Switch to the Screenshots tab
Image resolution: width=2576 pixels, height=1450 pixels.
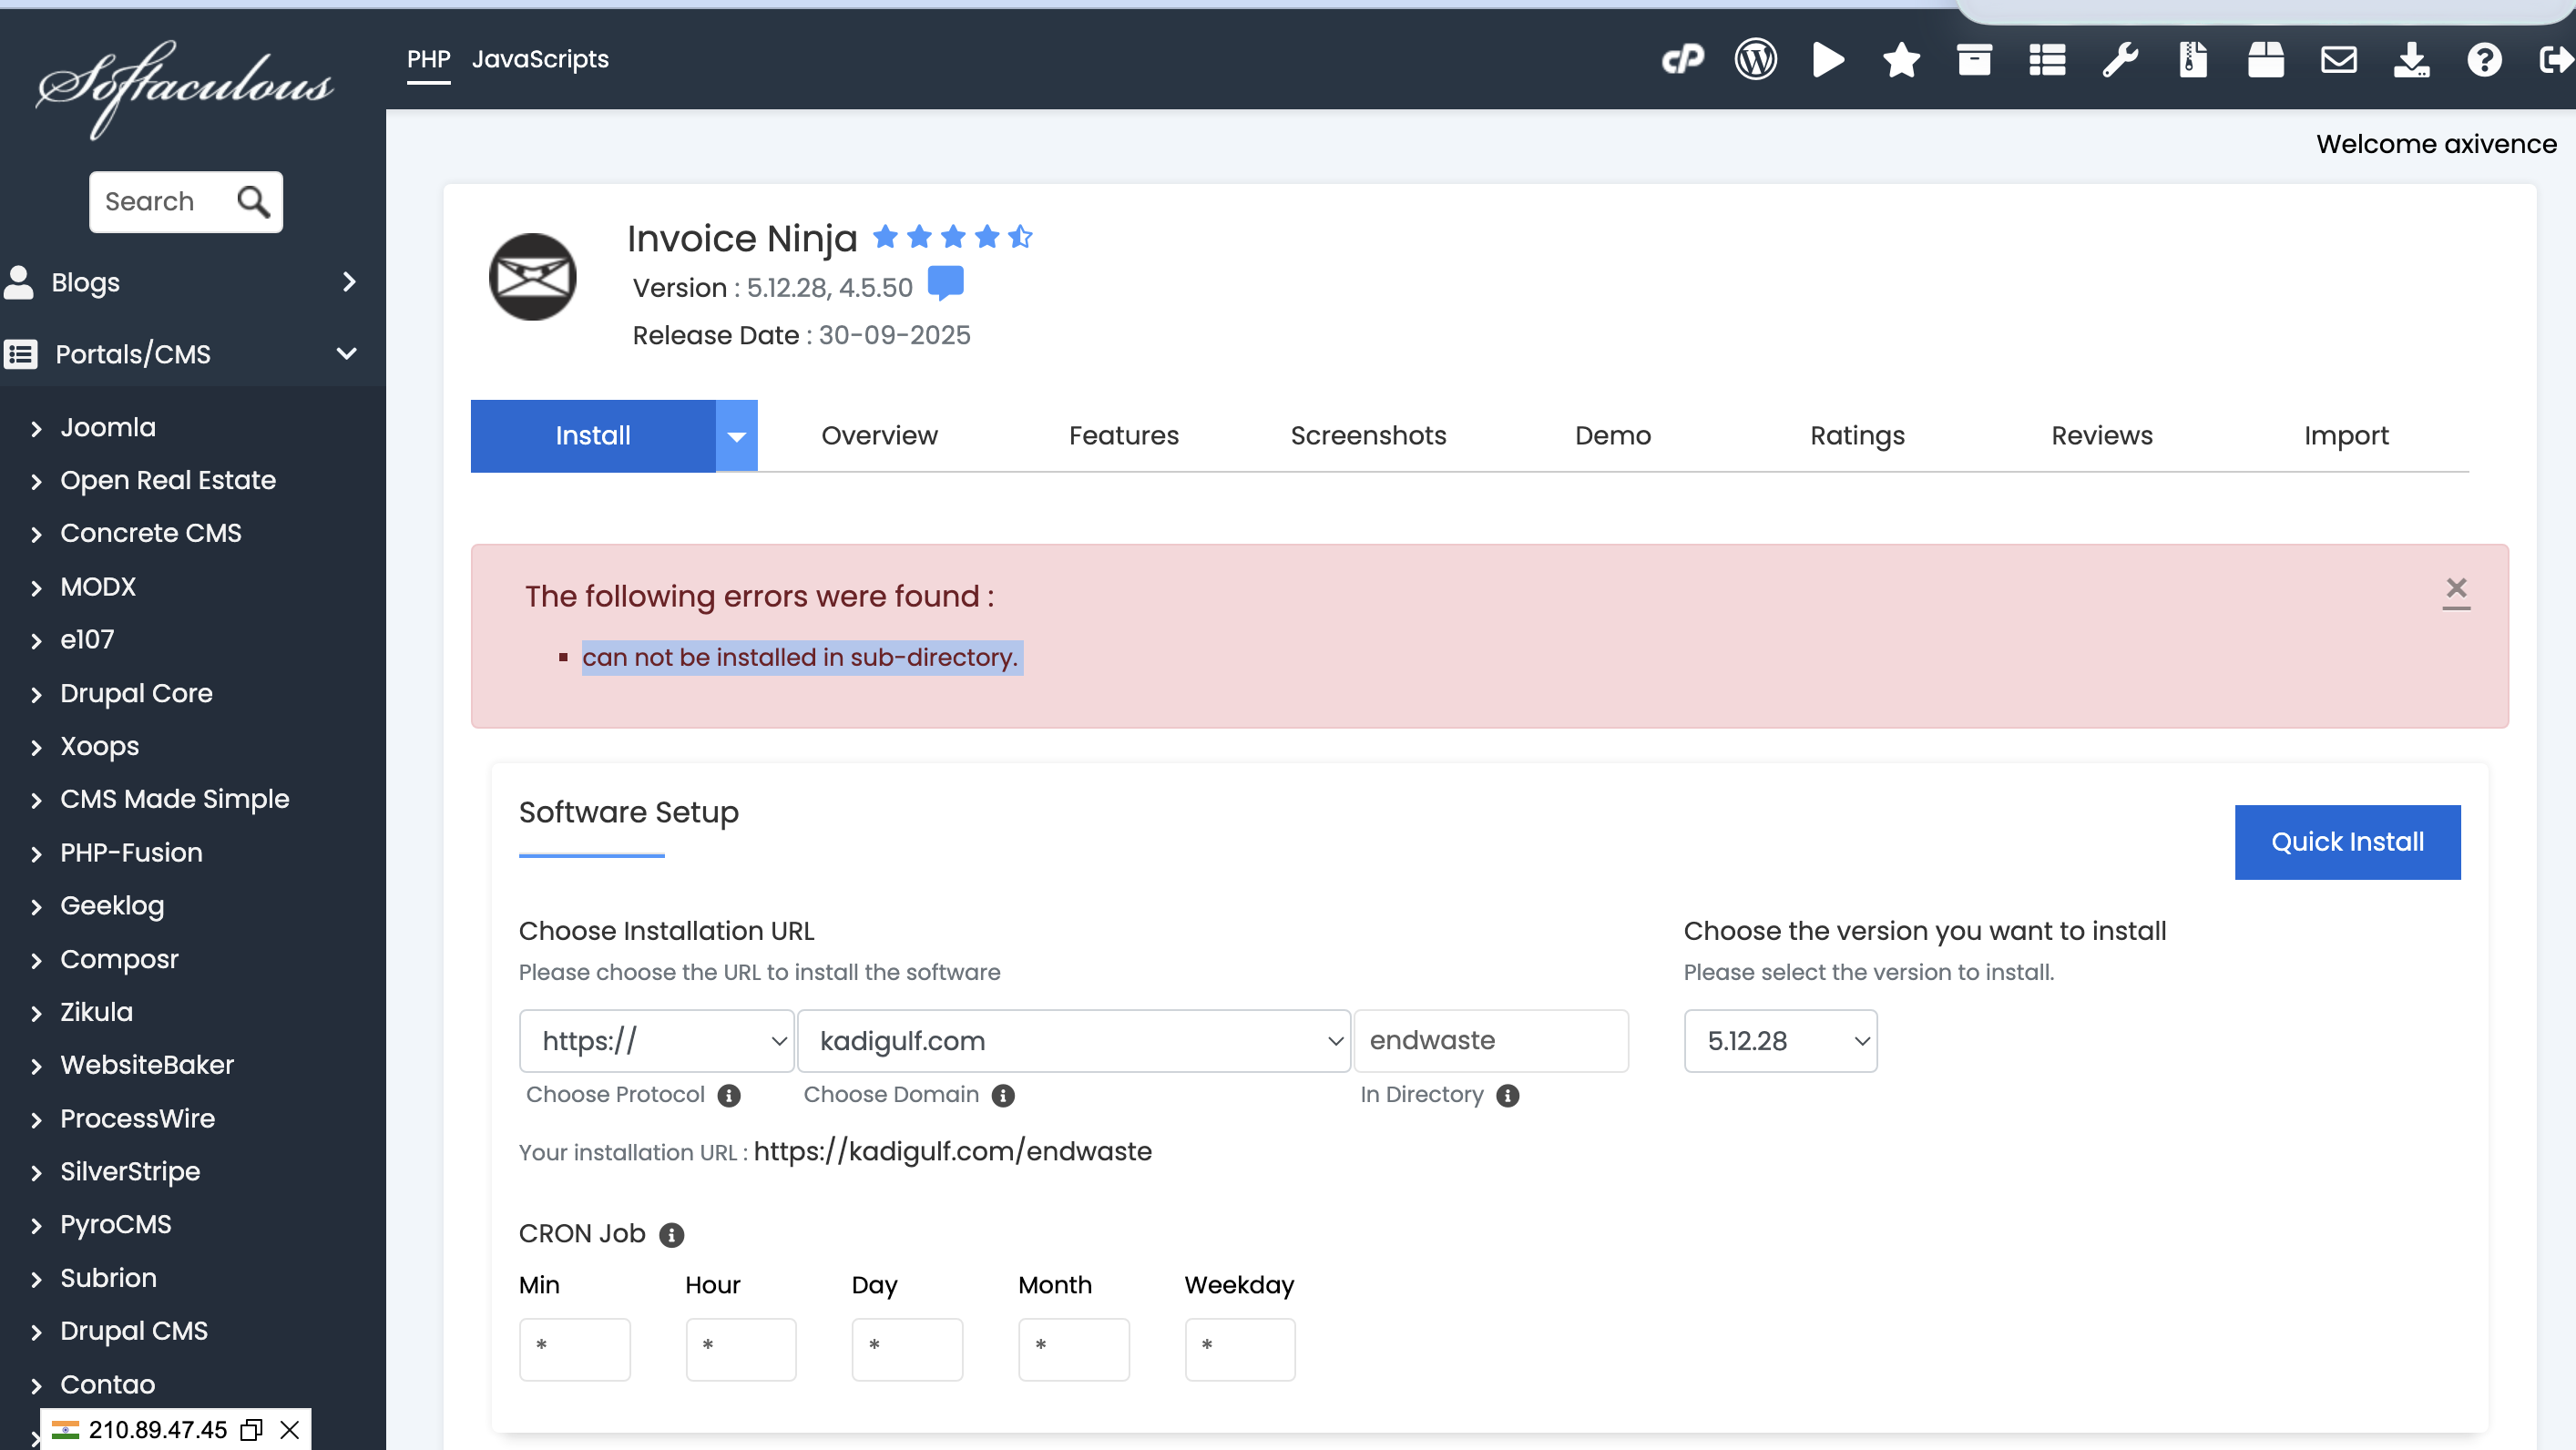pyautogui.click(x=1368, y=436)
